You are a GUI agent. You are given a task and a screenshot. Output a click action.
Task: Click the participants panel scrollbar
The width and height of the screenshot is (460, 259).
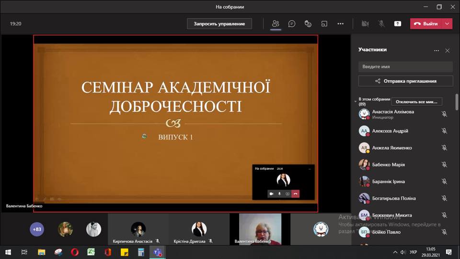click(457, 102)
